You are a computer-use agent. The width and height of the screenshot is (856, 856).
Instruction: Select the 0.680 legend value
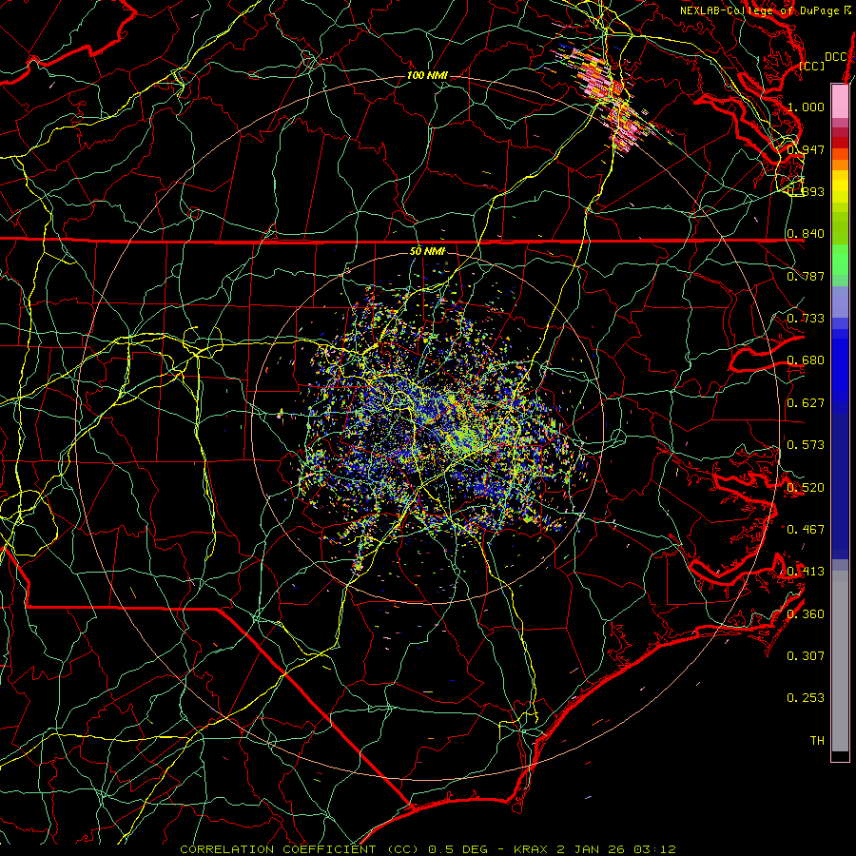pyautogui.click(x=806, y=360)
